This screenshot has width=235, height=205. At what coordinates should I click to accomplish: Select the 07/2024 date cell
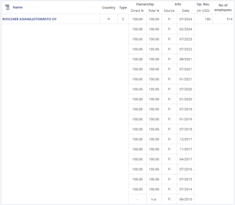click(x=186, y=19)
